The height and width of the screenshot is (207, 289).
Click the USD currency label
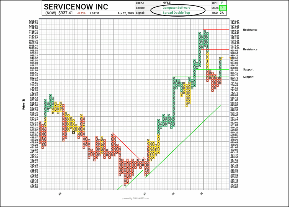click(x=215, y=13)
